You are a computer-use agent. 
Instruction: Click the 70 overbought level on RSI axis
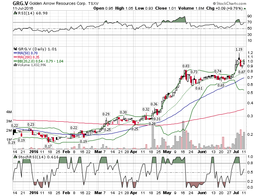(249, 22)
